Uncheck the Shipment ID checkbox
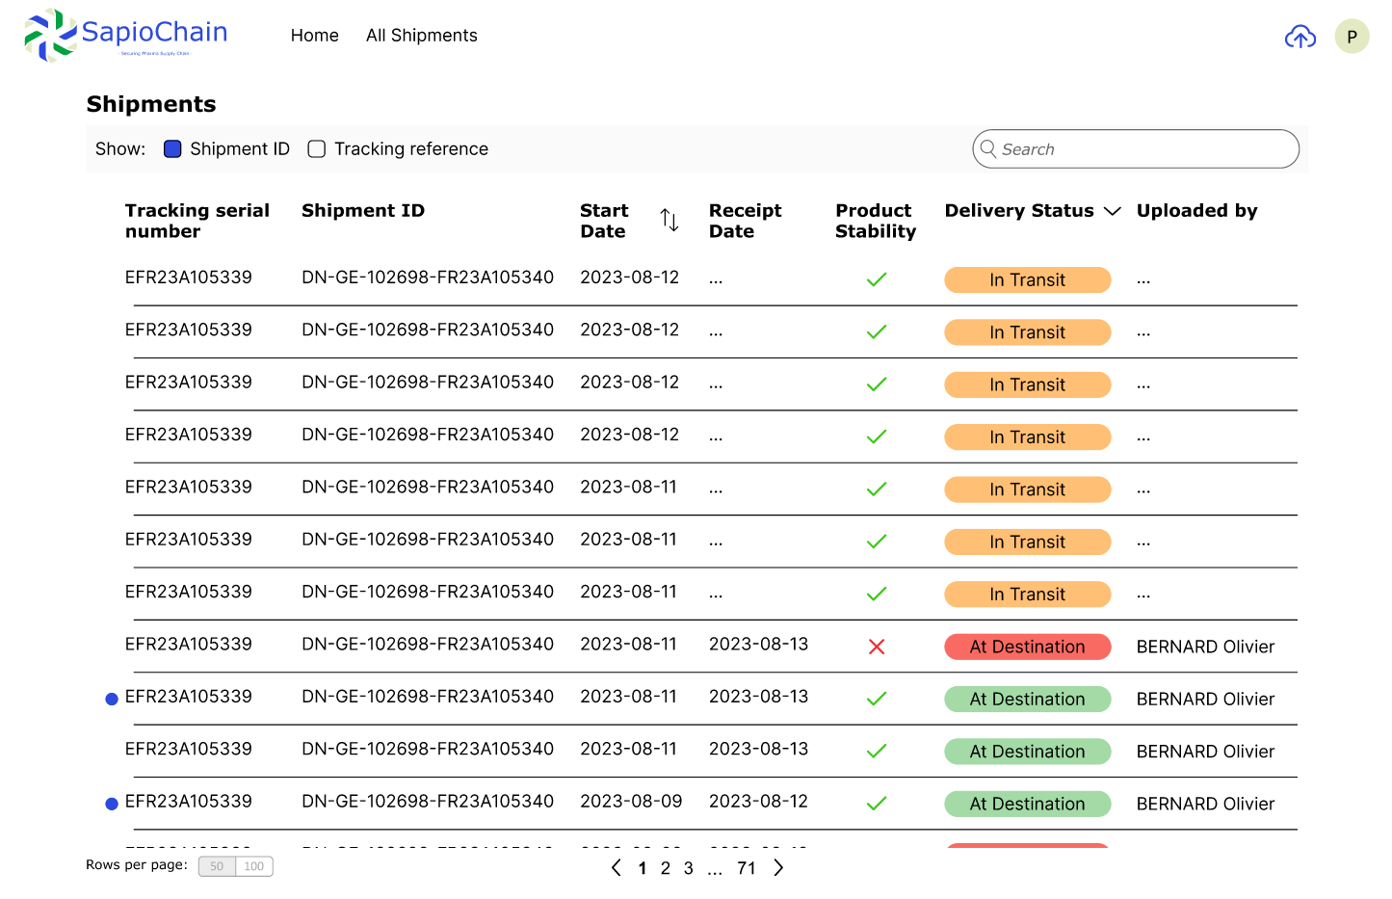The width and height of the screenshot is (1392, 899). pos(173,149)
